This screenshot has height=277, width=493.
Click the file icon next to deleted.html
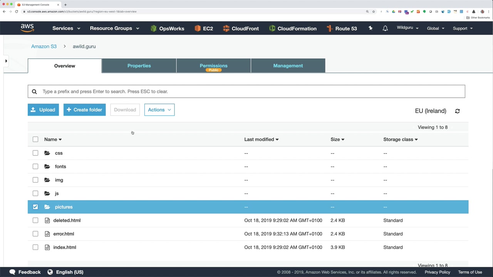coord(47,220)
